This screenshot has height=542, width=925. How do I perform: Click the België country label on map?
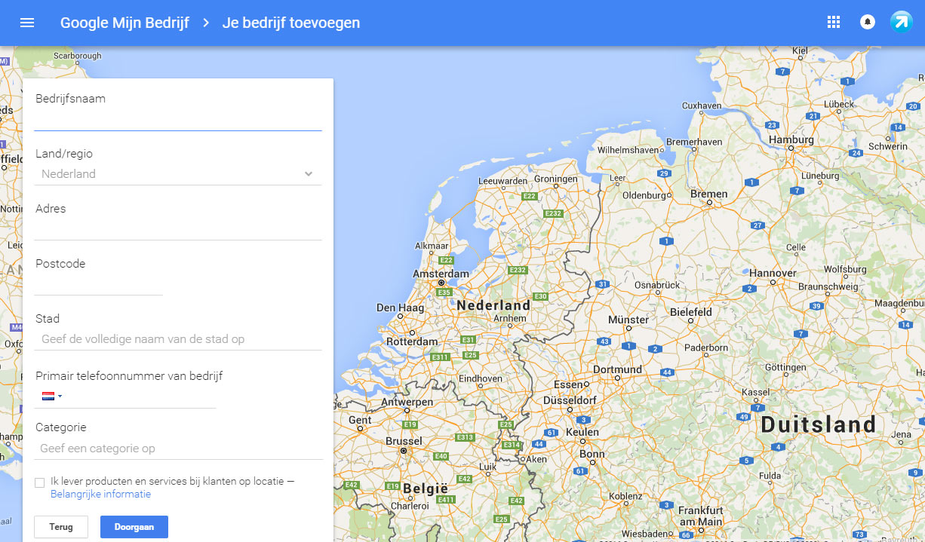[426, 488]
